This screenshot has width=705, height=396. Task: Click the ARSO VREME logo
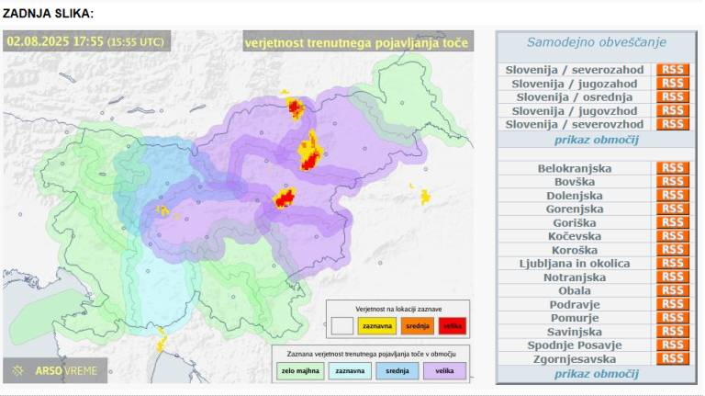(55, 370)
